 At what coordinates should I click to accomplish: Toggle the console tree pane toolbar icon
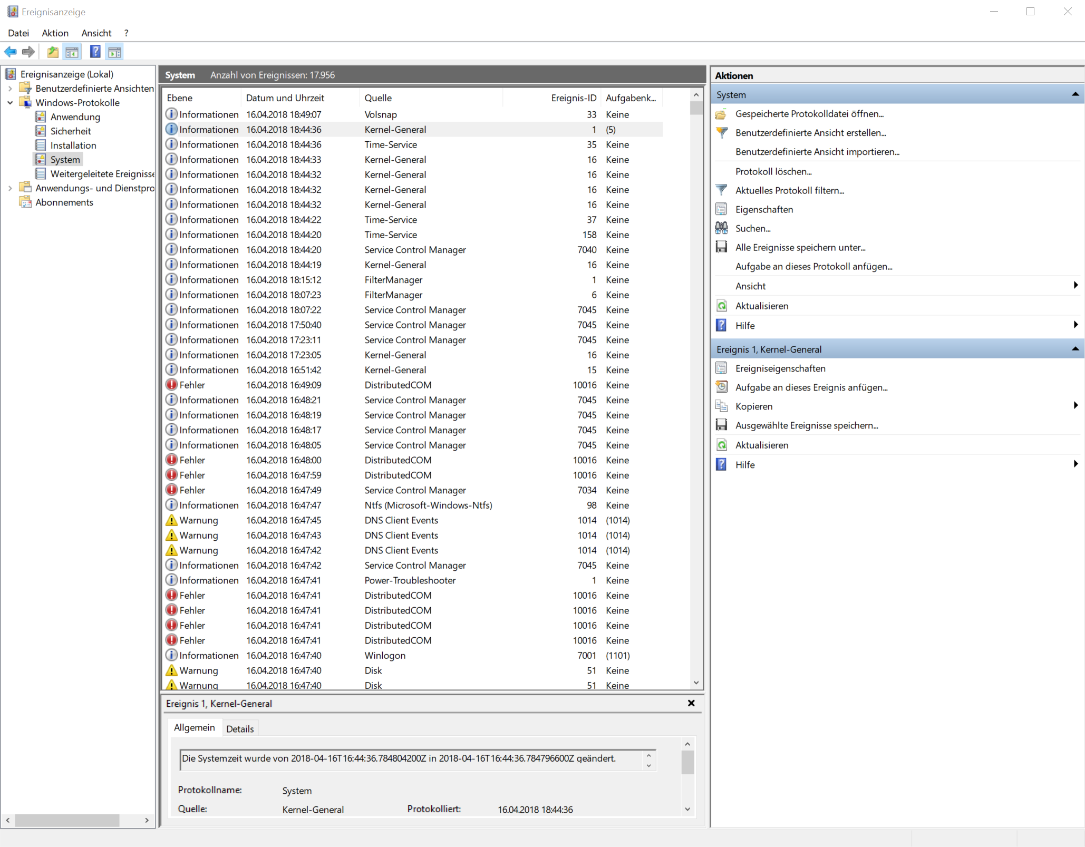point(72,52)
